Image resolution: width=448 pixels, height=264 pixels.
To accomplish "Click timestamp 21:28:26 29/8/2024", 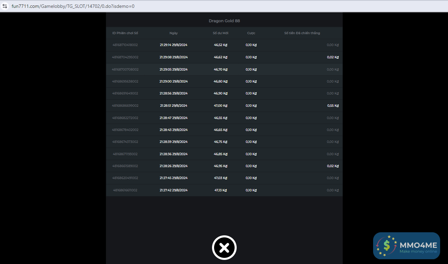I will pos(173,166).
